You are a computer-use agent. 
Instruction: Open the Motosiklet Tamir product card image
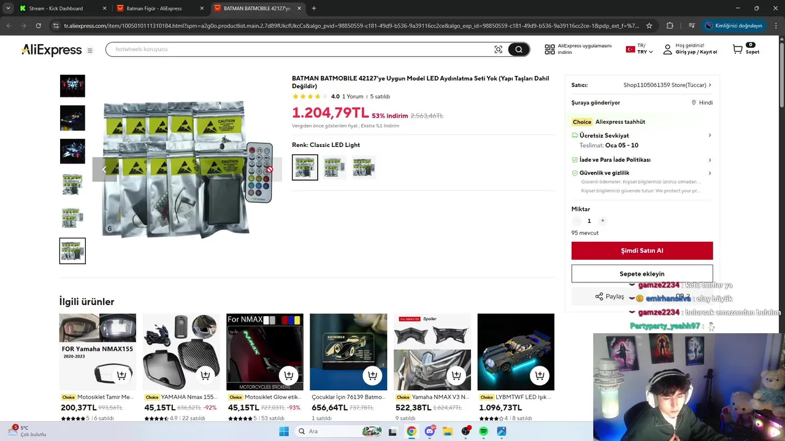click(98, 352)
